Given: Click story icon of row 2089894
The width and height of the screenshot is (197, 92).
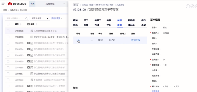Looking at the screenshot, I should (32, 49).
